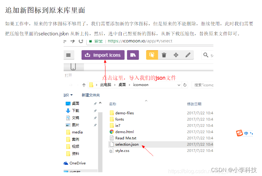
Task: Click the browser reload icon
Action: [x=81, y=41]
